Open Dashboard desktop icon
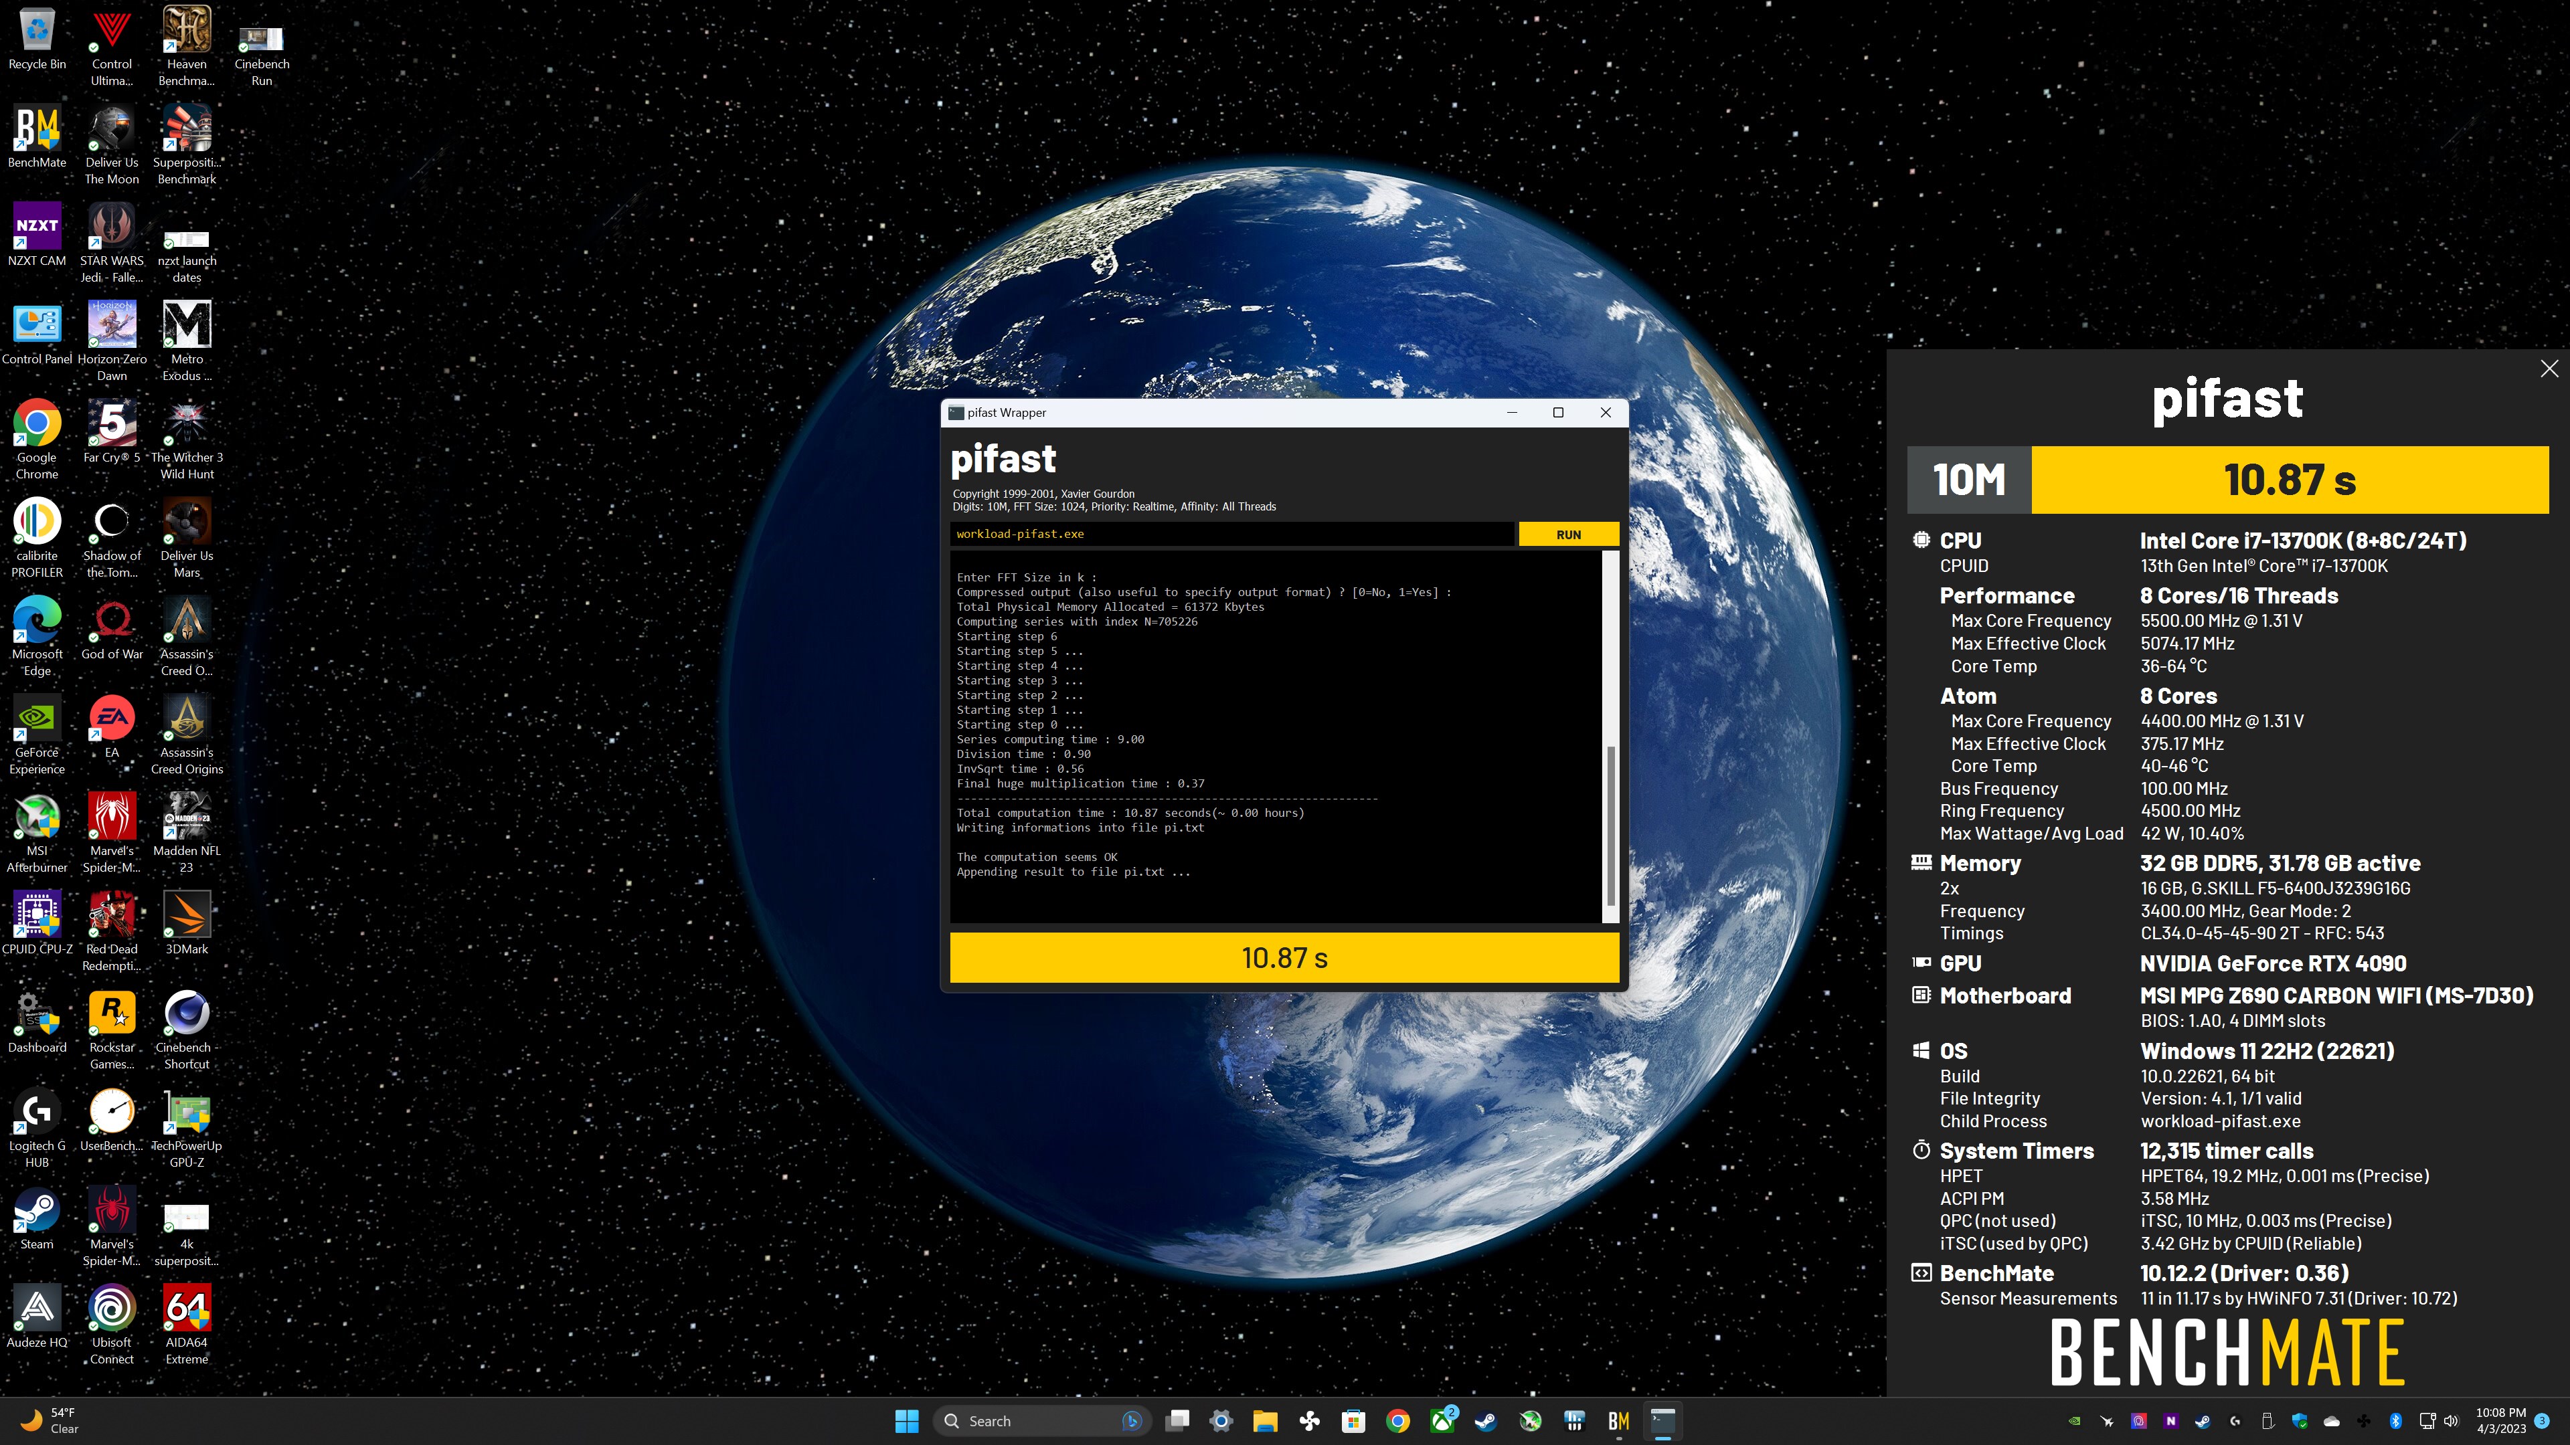The width and height of the screenshot is (2570, 1445). (x=37, y=1022)
